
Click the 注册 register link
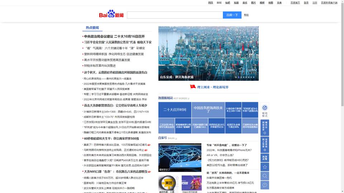coord(315,3)
